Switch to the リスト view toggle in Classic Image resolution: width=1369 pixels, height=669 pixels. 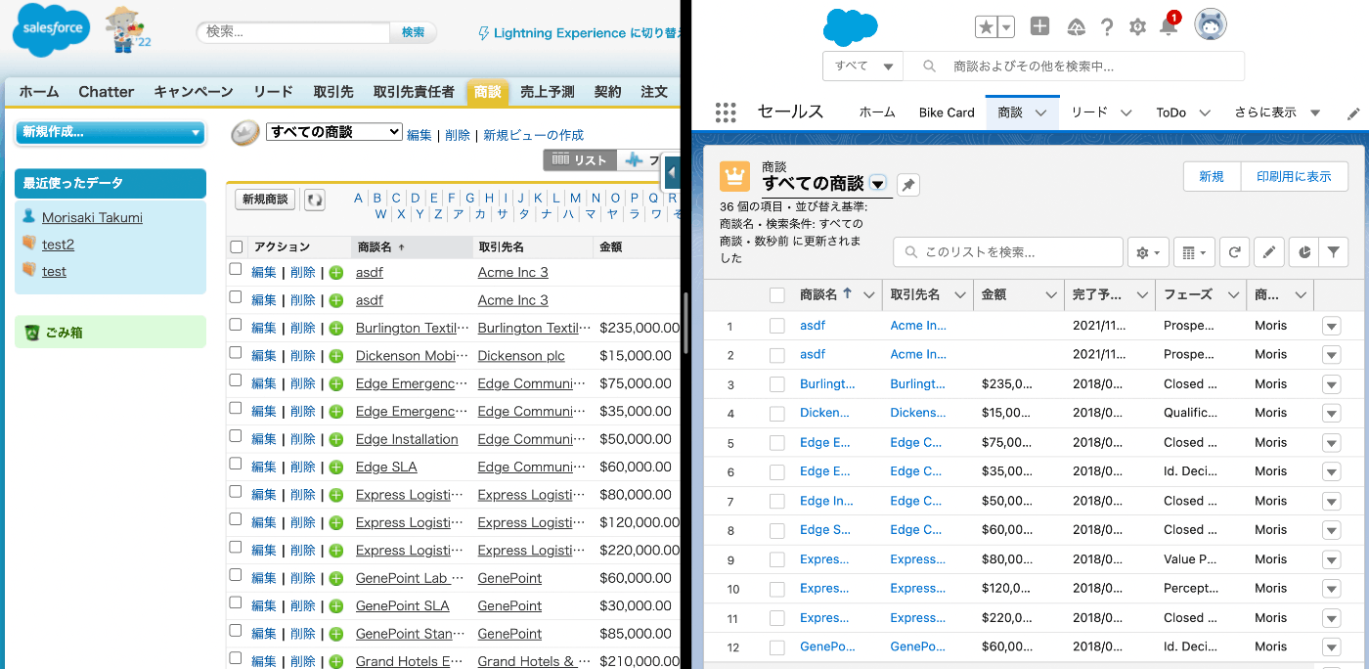pos(580,160)
